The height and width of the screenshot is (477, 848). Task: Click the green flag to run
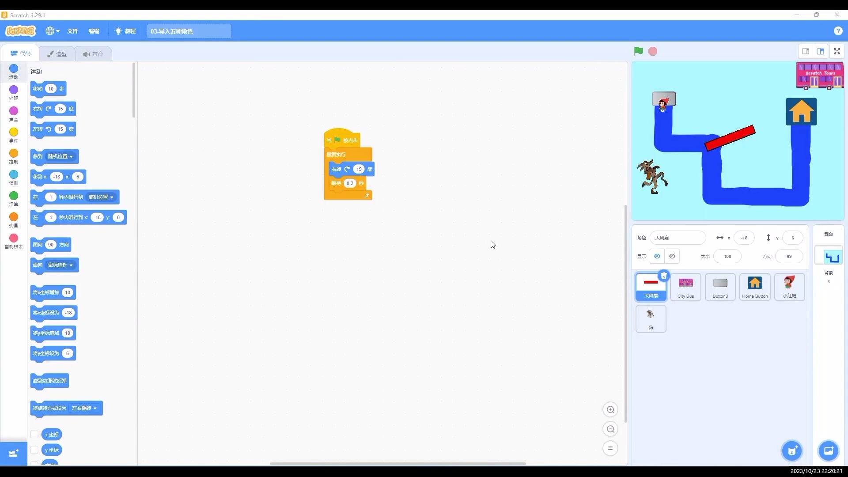coord(638,51)
